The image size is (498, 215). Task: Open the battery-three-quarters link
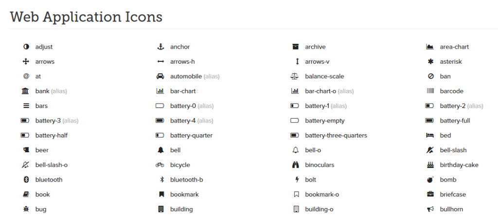click(336, 135)
